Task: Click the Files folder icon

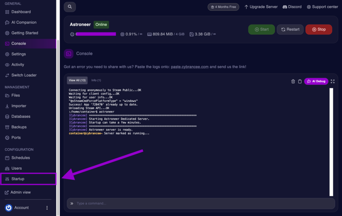Action: tap(7, 95)
